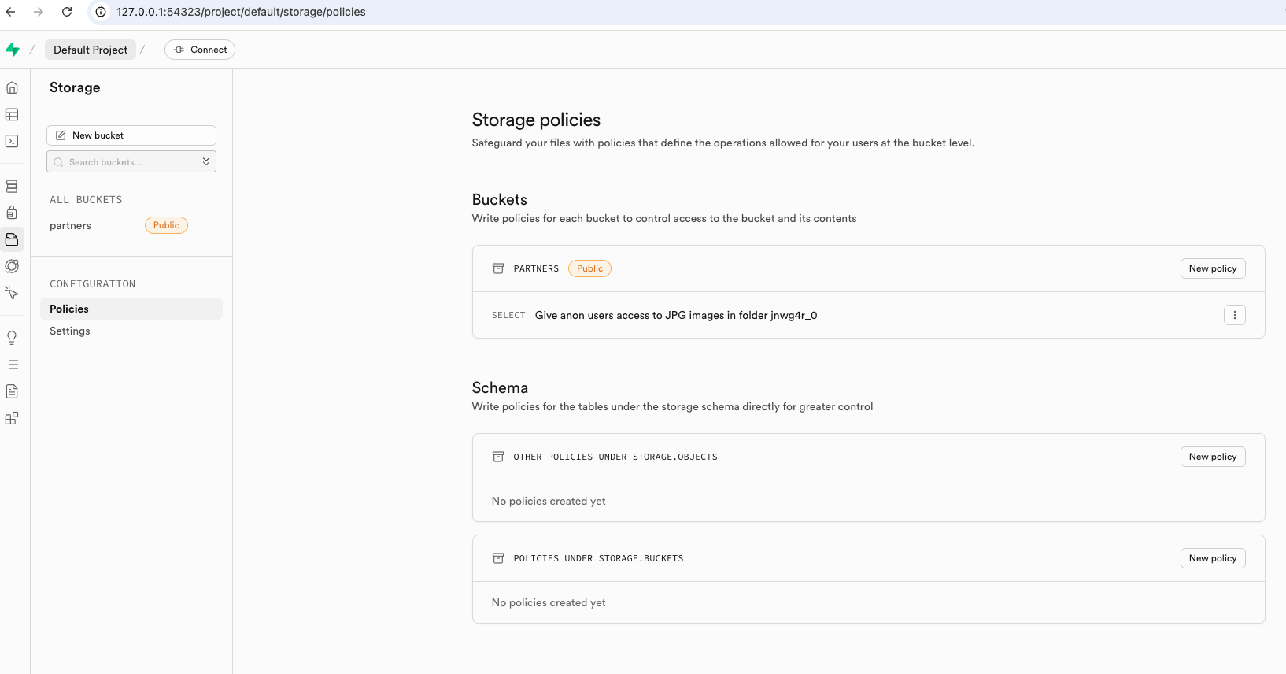Click the Connect button
The width and height of the screenshot is (1286, 674).
point(200,50)
